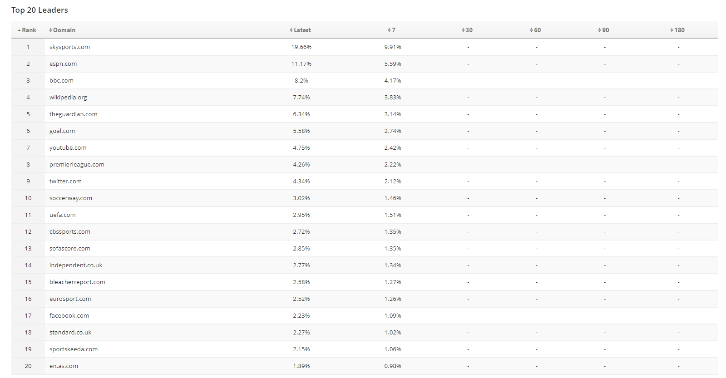Open espn.com domain link

(63, 64)
